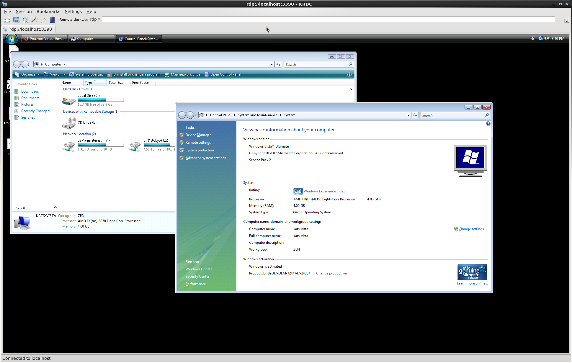Viewport: 572px width, 363px height.
Task: Click the KRDC disconnect plug icon
Action: point(44,20)
